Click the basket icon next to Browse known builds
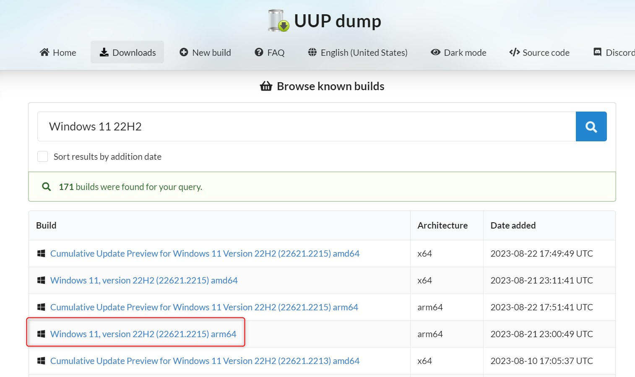Image resolution: width=635 pixels, height=377 pixels. coord(266,86)
